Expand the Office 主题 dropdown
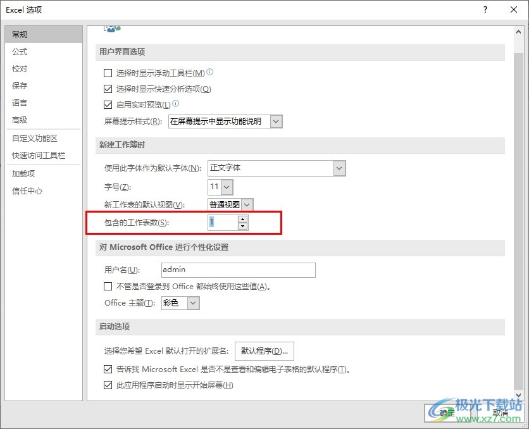 click(x=193, y=303)
